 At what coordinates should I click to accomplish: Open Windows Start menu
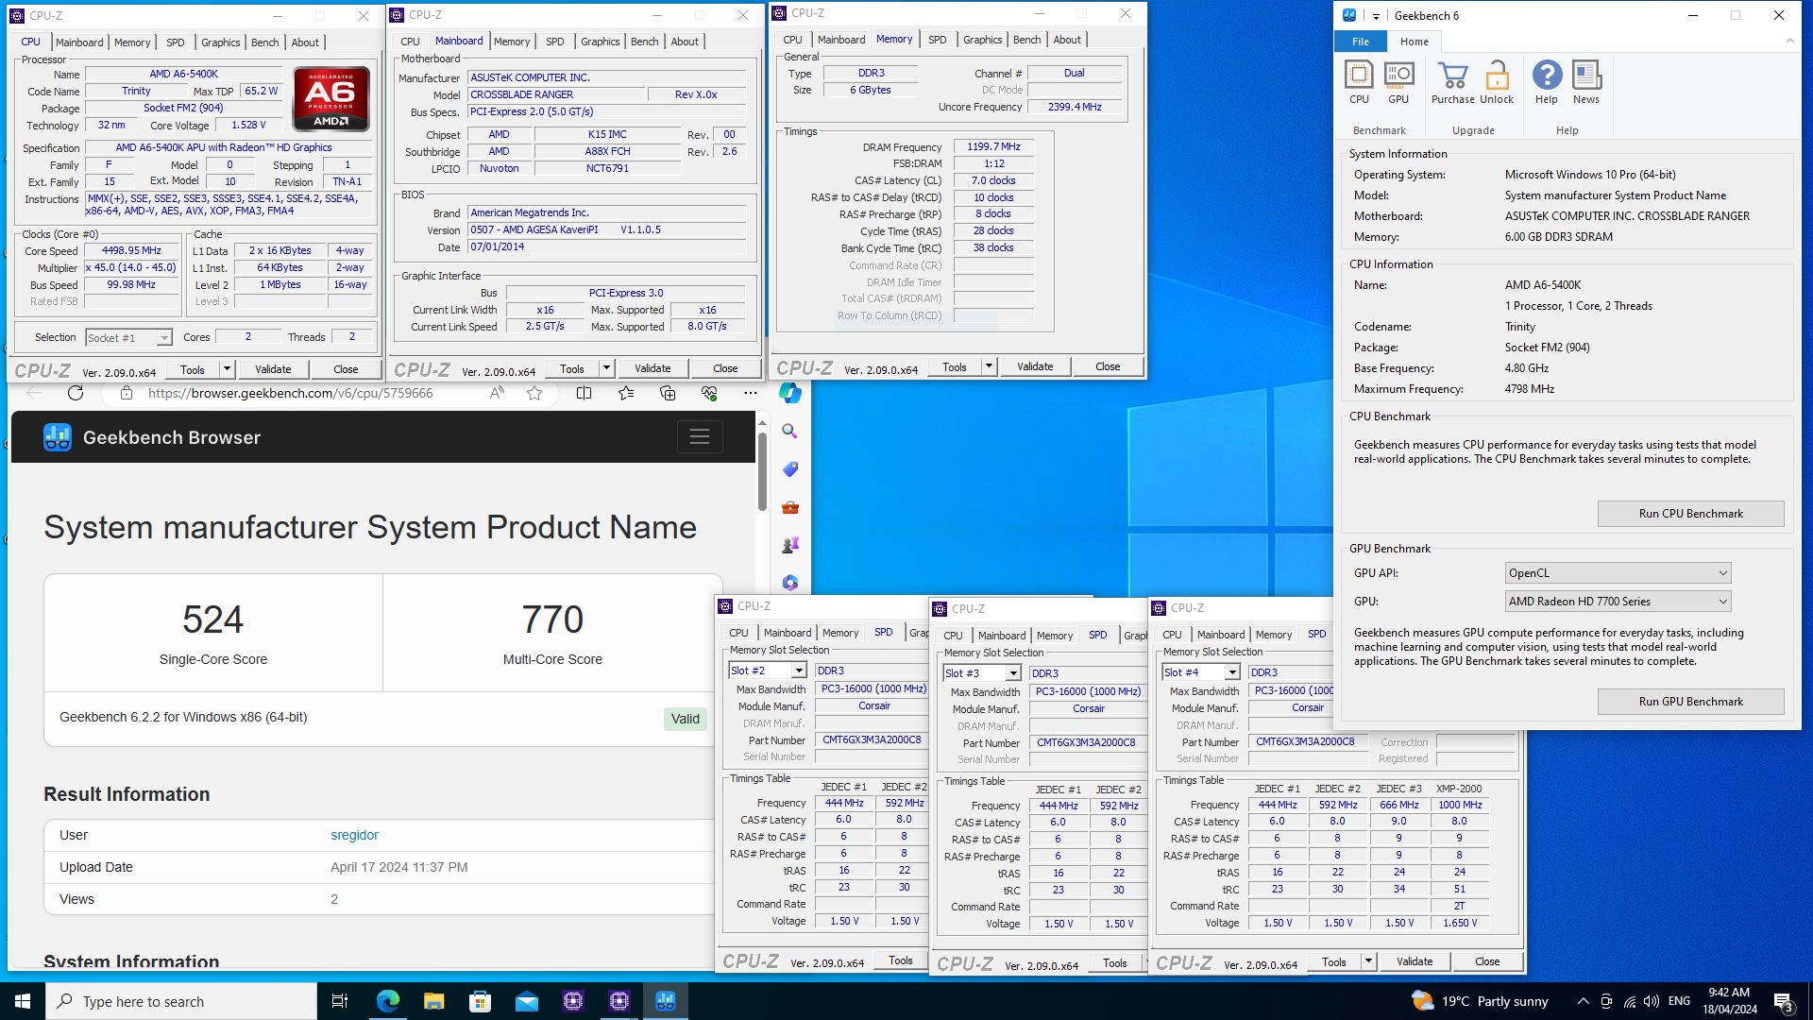23,1001
